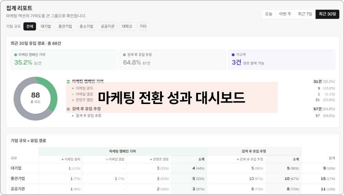Select the 최근 30일 range button
The image size is (344, 195).
point(327,14)
